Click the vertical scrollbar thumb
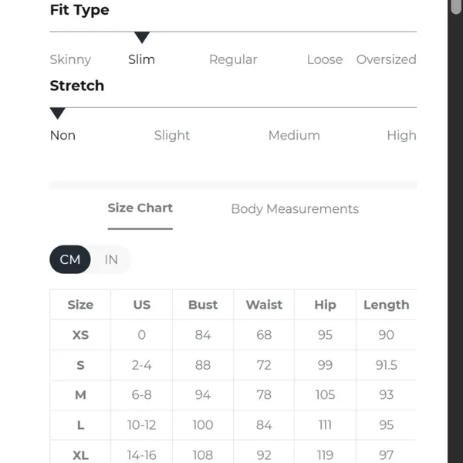 click(456, 6)
